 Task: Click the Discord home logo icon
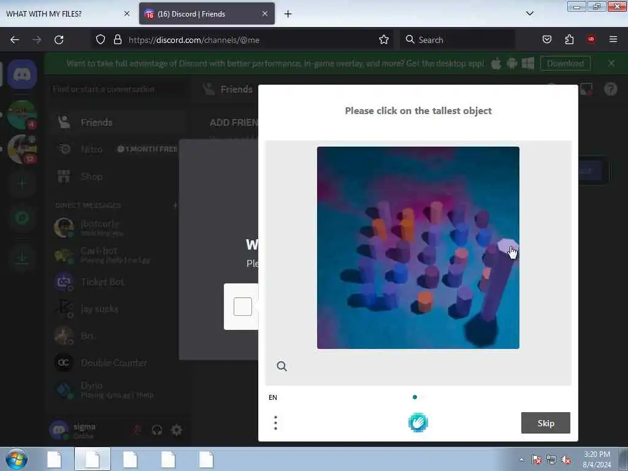pos(22,74)
